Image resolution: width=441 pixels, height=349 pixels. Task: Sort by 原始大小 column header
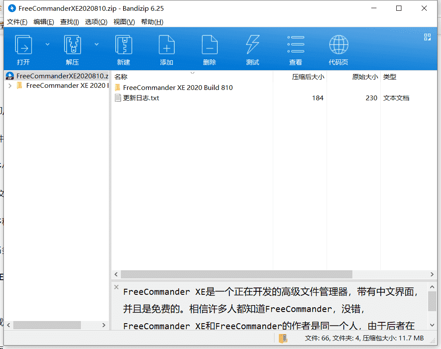click(365, 77)
